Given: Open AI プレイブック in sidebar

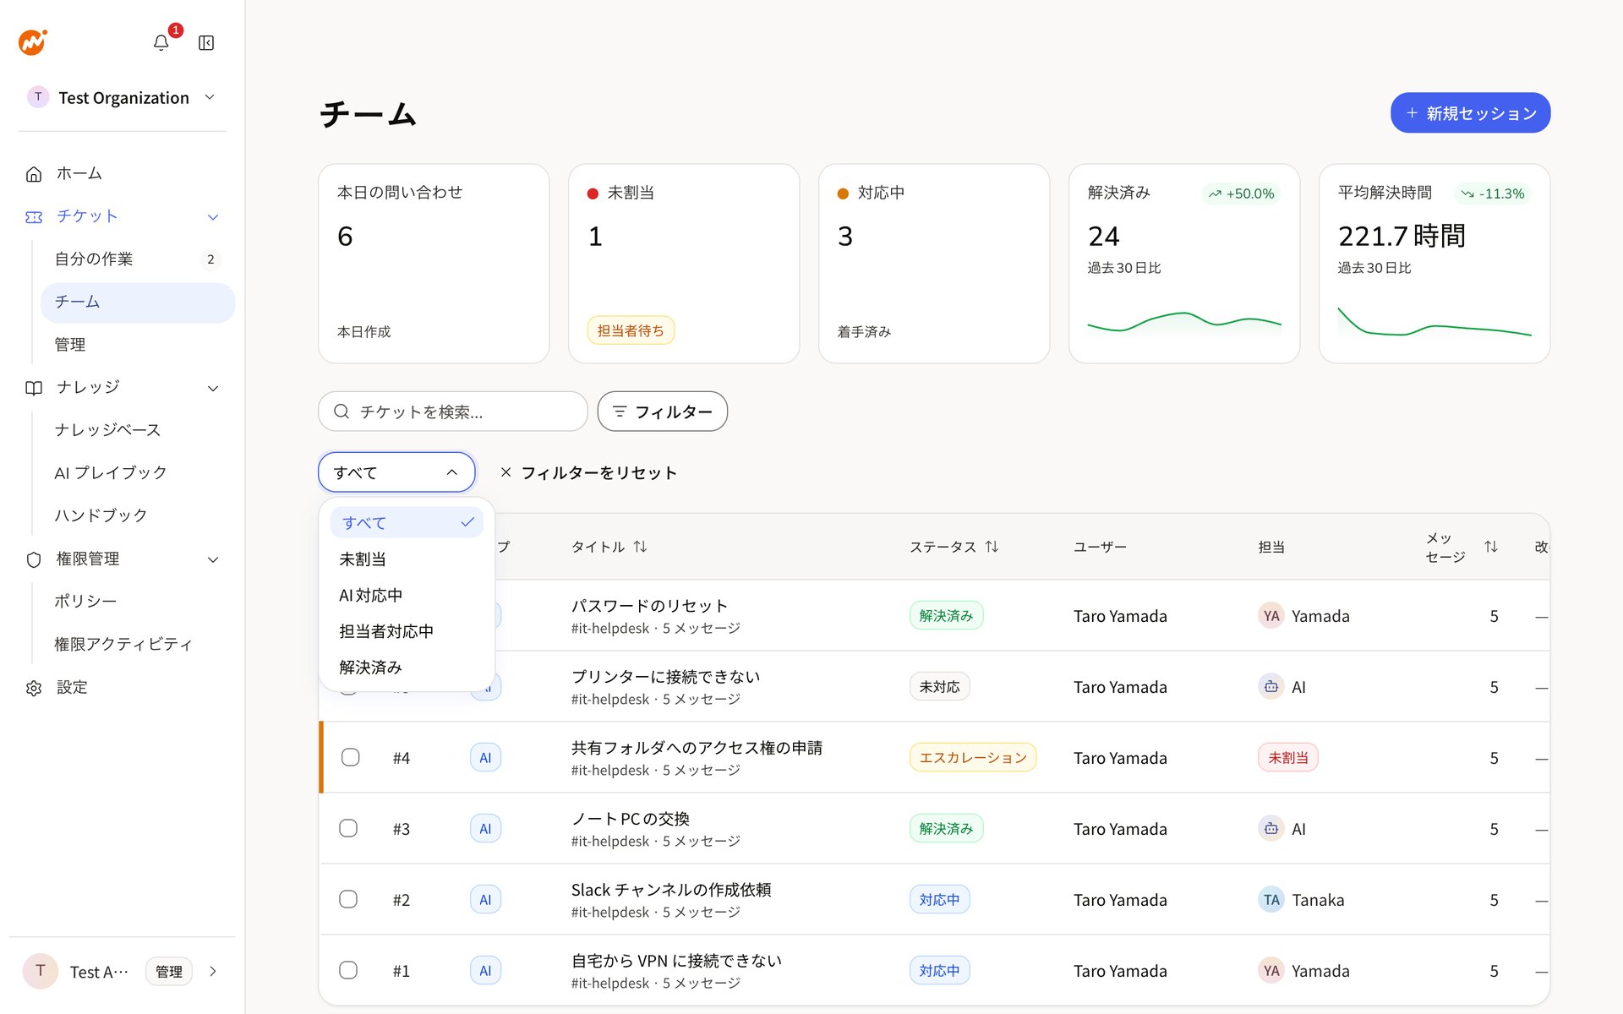Looking at the screenshot, I should 137,473.
